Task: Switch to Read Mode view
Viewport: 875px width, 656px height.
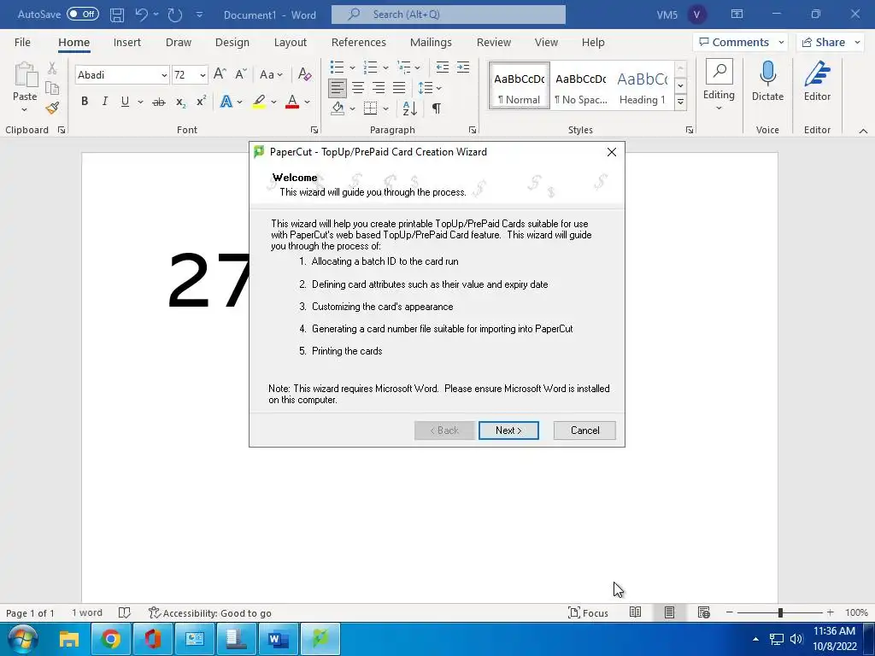Action: tap(635, 612)
